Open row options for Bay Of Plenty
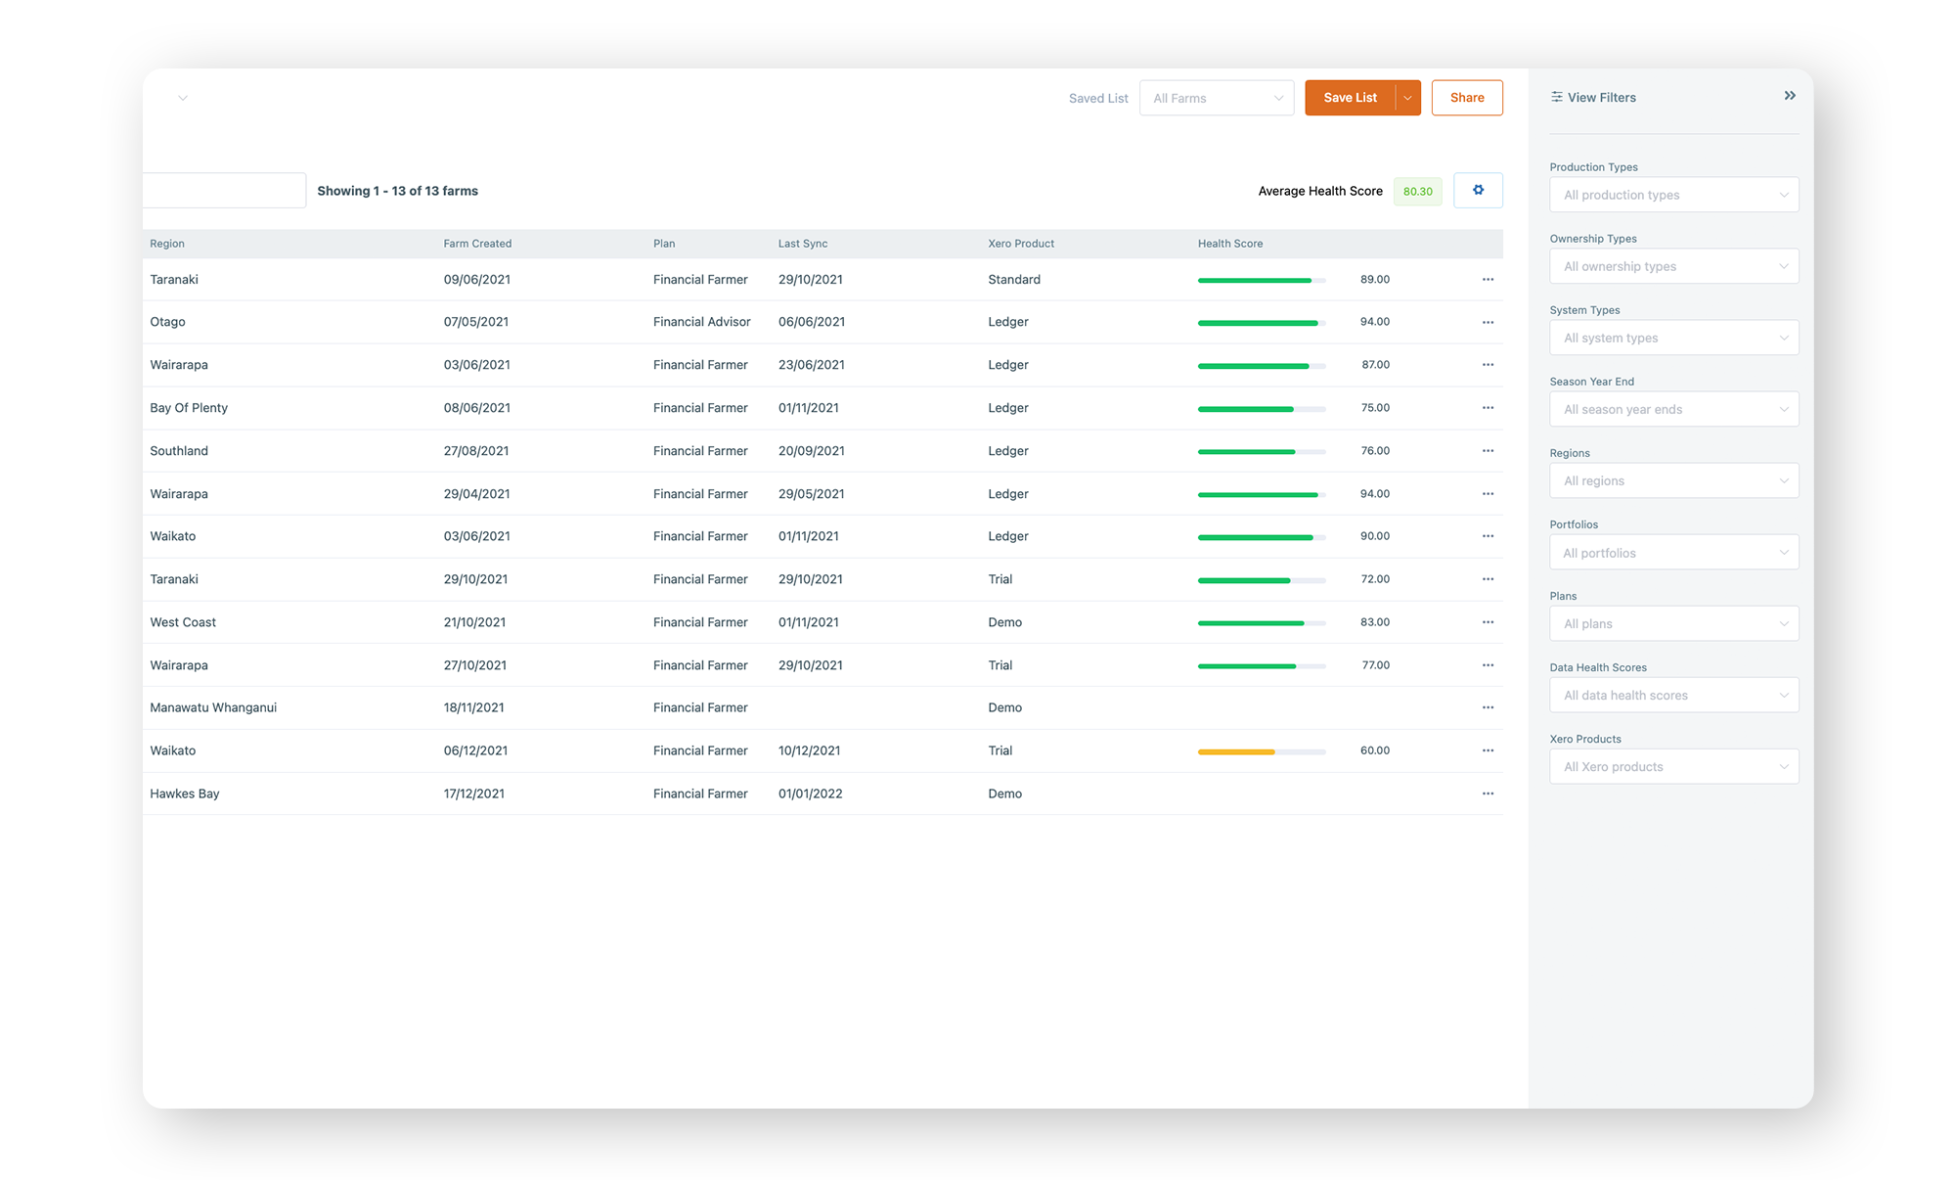The height and width of the screenshot is (1180, 1956). (x=1488, y=408)
